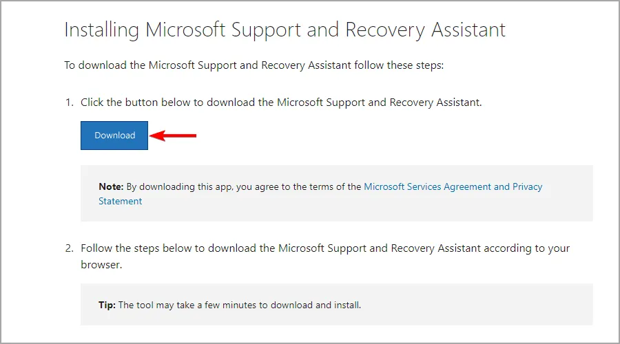Click the bold "Note:" label
Screen dimensions: 620x344
(110, 186)
